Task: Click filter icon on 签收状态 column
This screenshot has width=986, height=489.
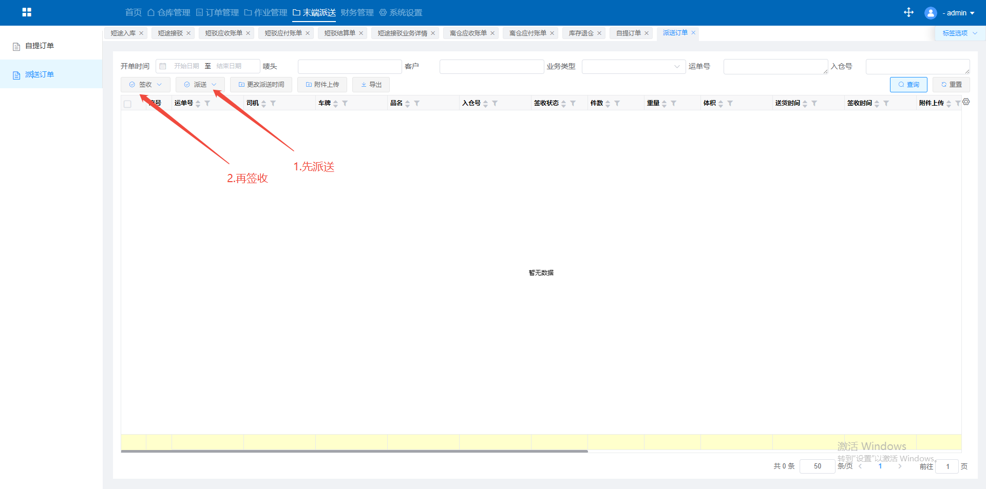Action: [x=573, y=104]
